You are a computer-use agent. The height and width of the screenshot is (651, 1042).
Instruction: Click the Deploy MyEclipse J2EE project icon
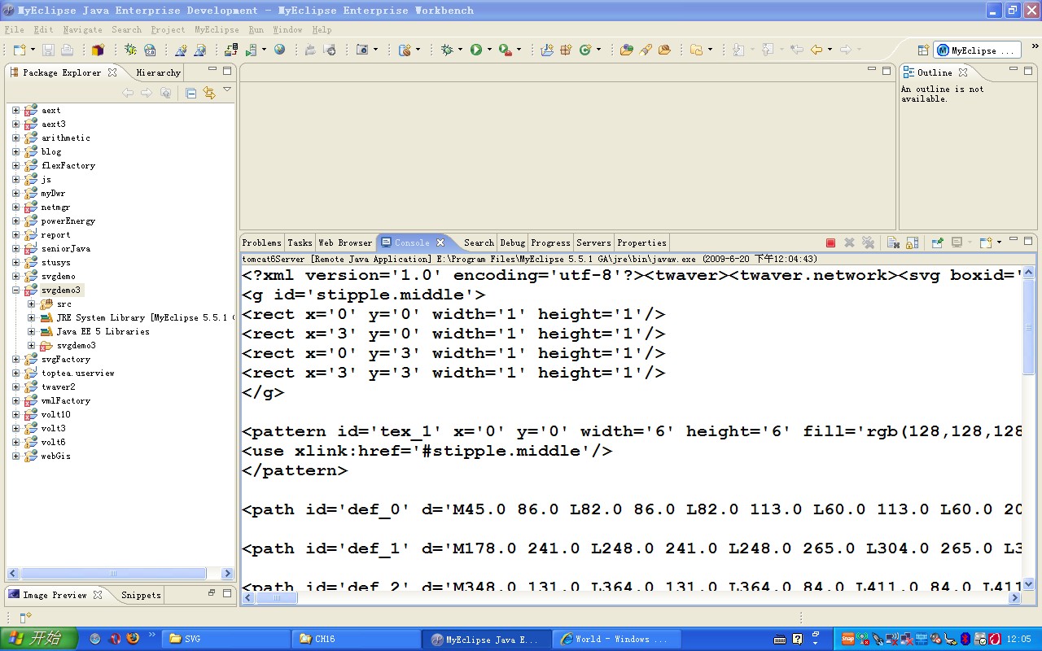(231, 50)
